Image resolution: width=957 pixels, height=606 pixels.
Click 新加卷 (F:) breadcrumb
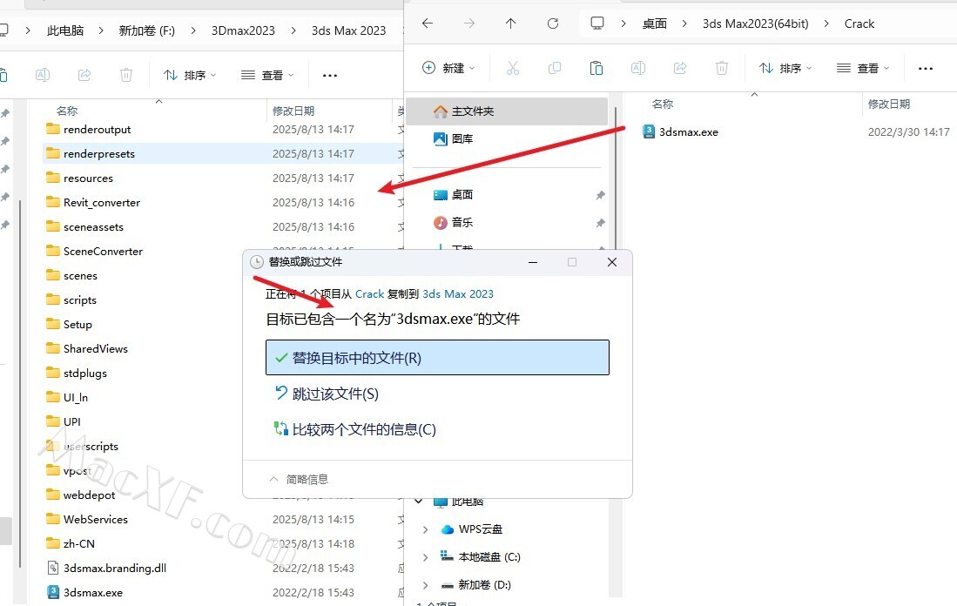[x=146, y=30]
